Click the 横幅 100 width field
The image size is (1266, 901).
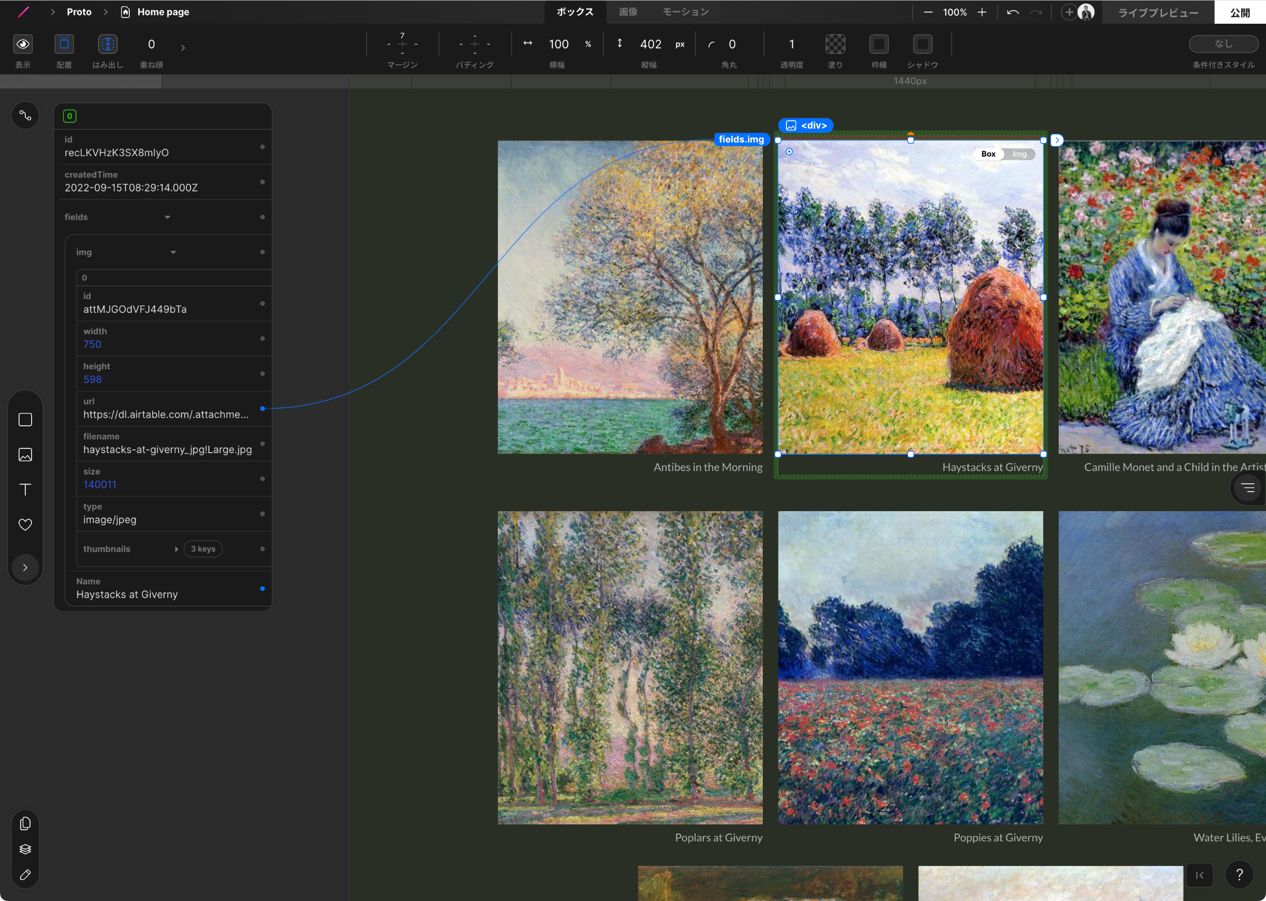click(x=558, y=44)
